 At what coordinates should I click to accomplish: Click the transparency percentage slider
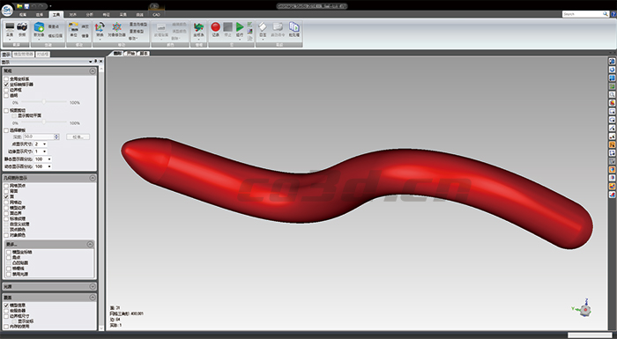pos(44,102)
